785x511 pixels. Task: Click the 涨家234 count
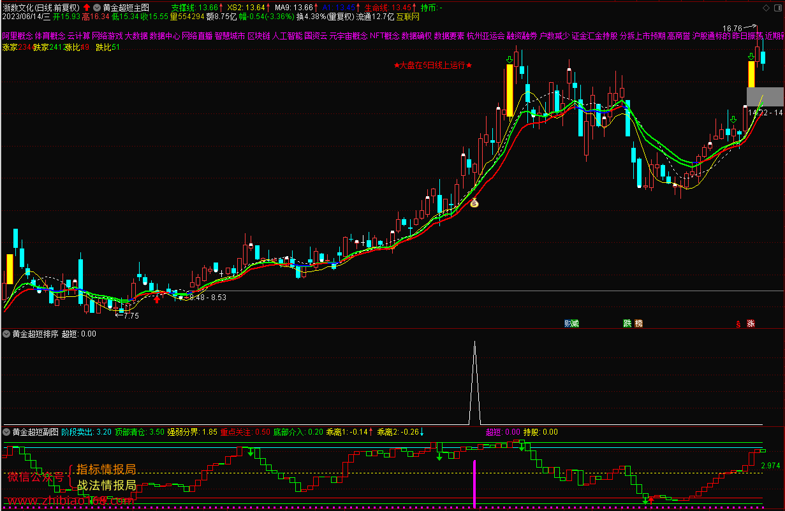(17, 48)
